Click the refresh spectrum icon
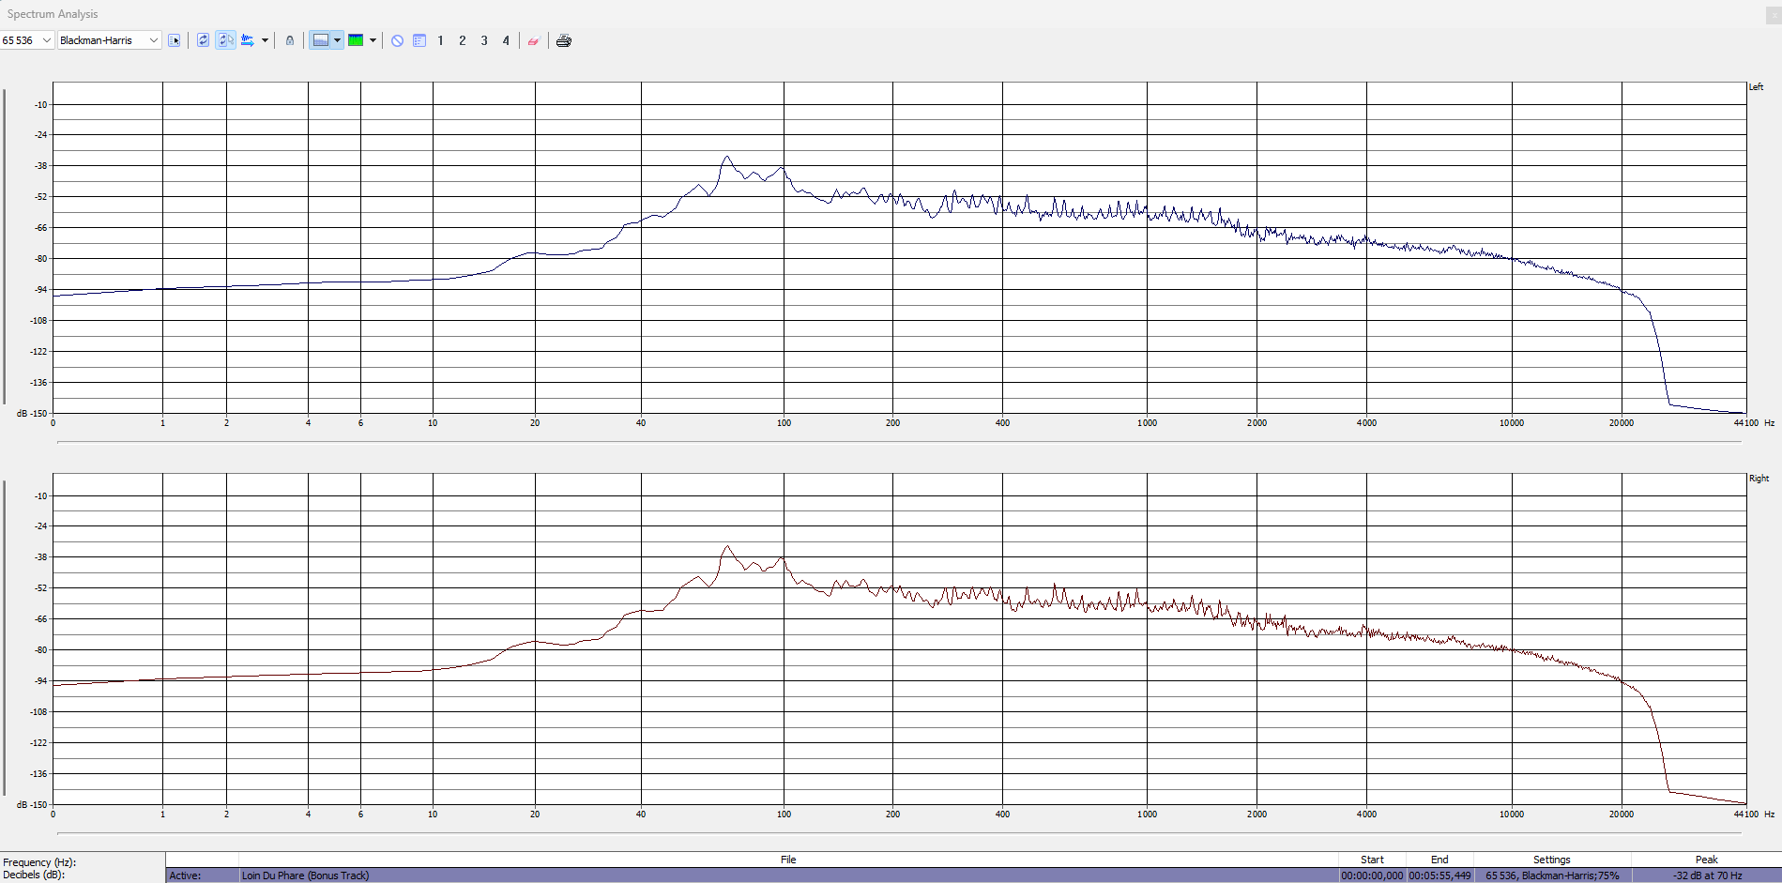The height and width of the screenshot is (883, 1782). click(x=203, y=40)
